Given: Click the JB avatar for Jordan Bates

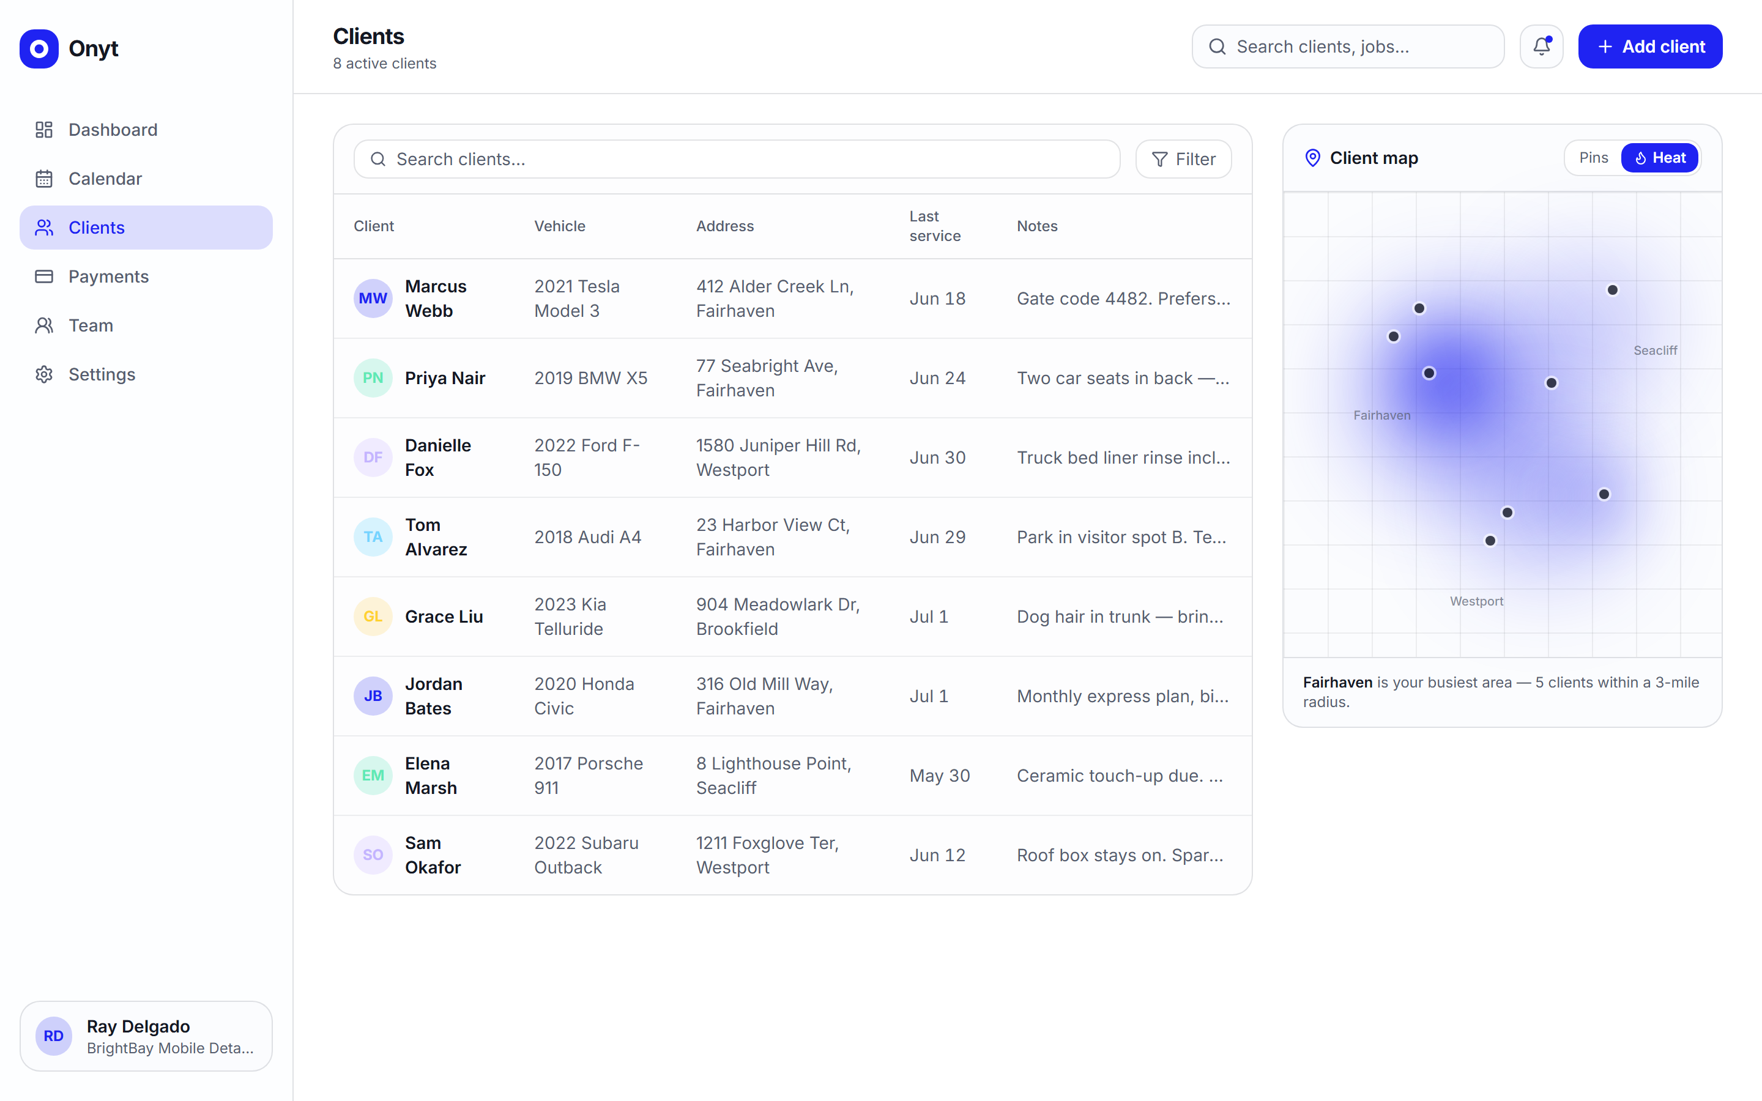Looking at the screenshot, I should pos(373,696).
